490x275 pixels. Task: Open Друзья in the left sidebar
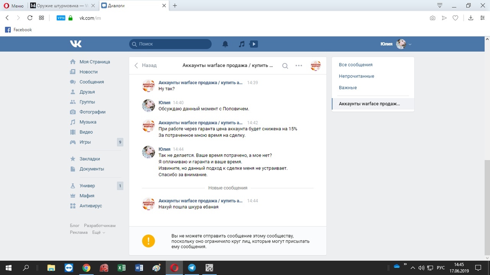(x=87, y=92)
